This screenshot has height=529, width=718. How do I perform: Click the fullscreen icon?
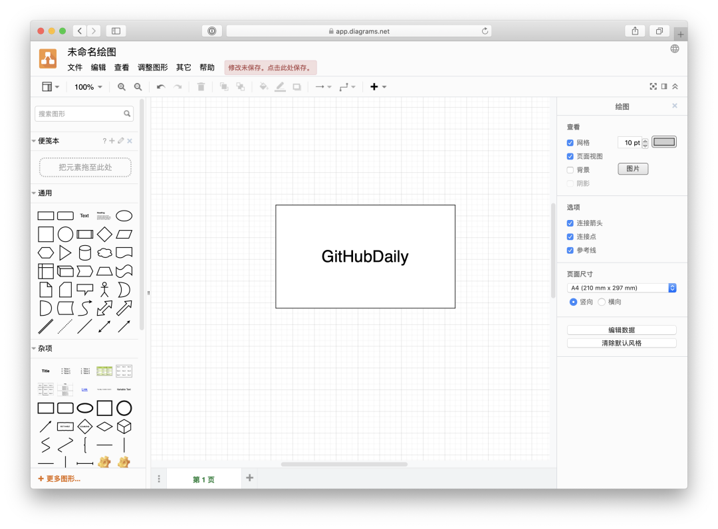pos(653,86)
